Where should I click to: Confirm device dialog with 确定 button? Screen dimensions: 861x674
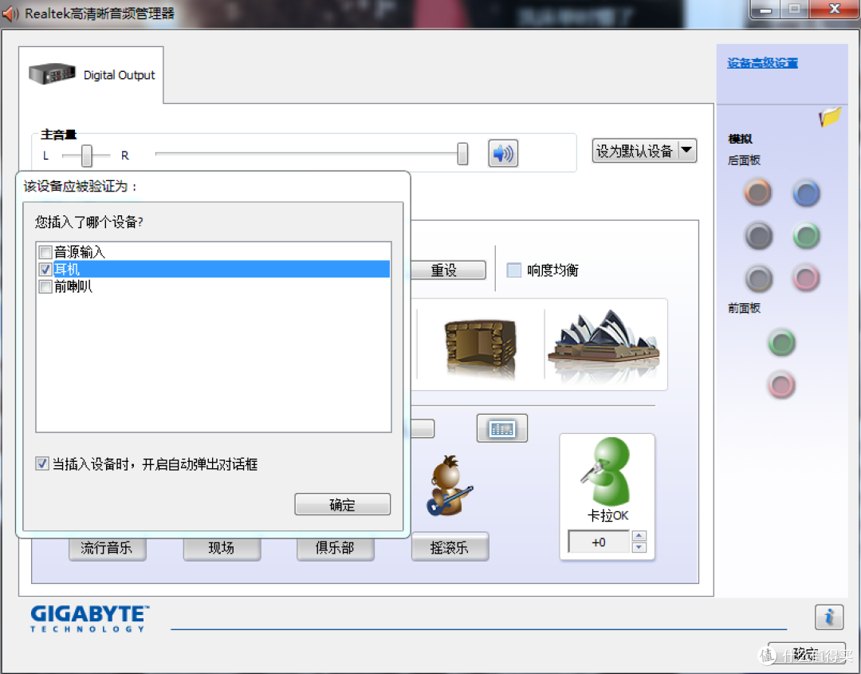342,504
